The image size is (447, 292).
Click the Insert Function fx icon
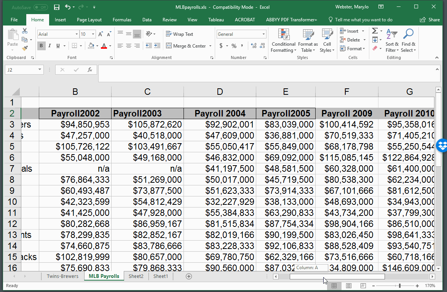[x=90, y=70]
